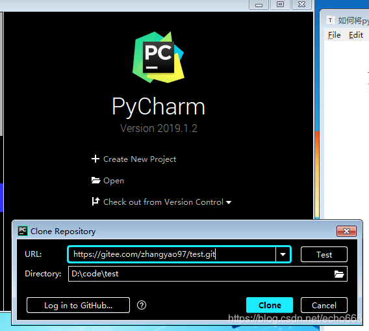The width and height of the screenshot is (369, 331).
Task: Maximize the PyCharm welcome window
Action: point(280,5)
